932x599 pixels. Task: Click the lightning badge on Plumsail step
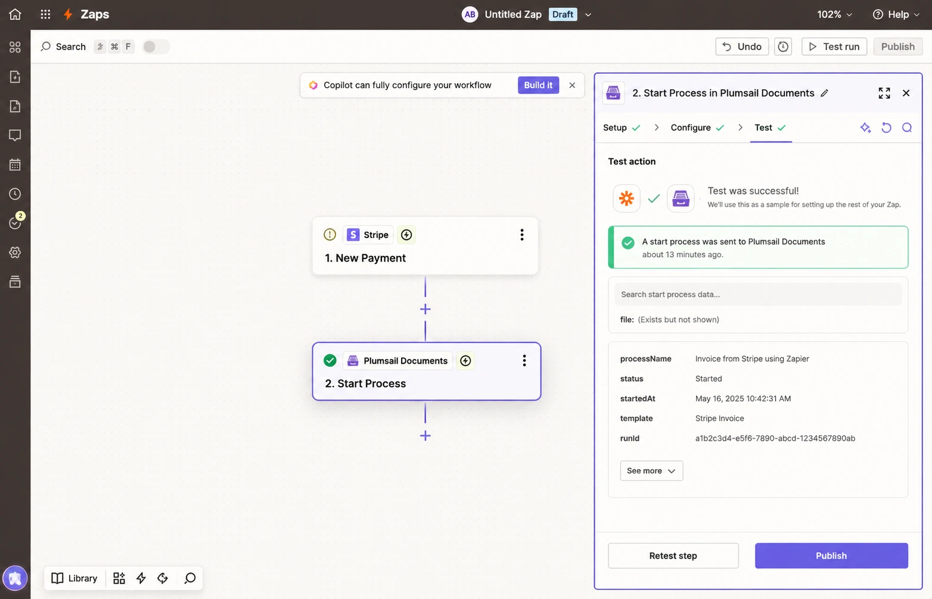point(465,361)
